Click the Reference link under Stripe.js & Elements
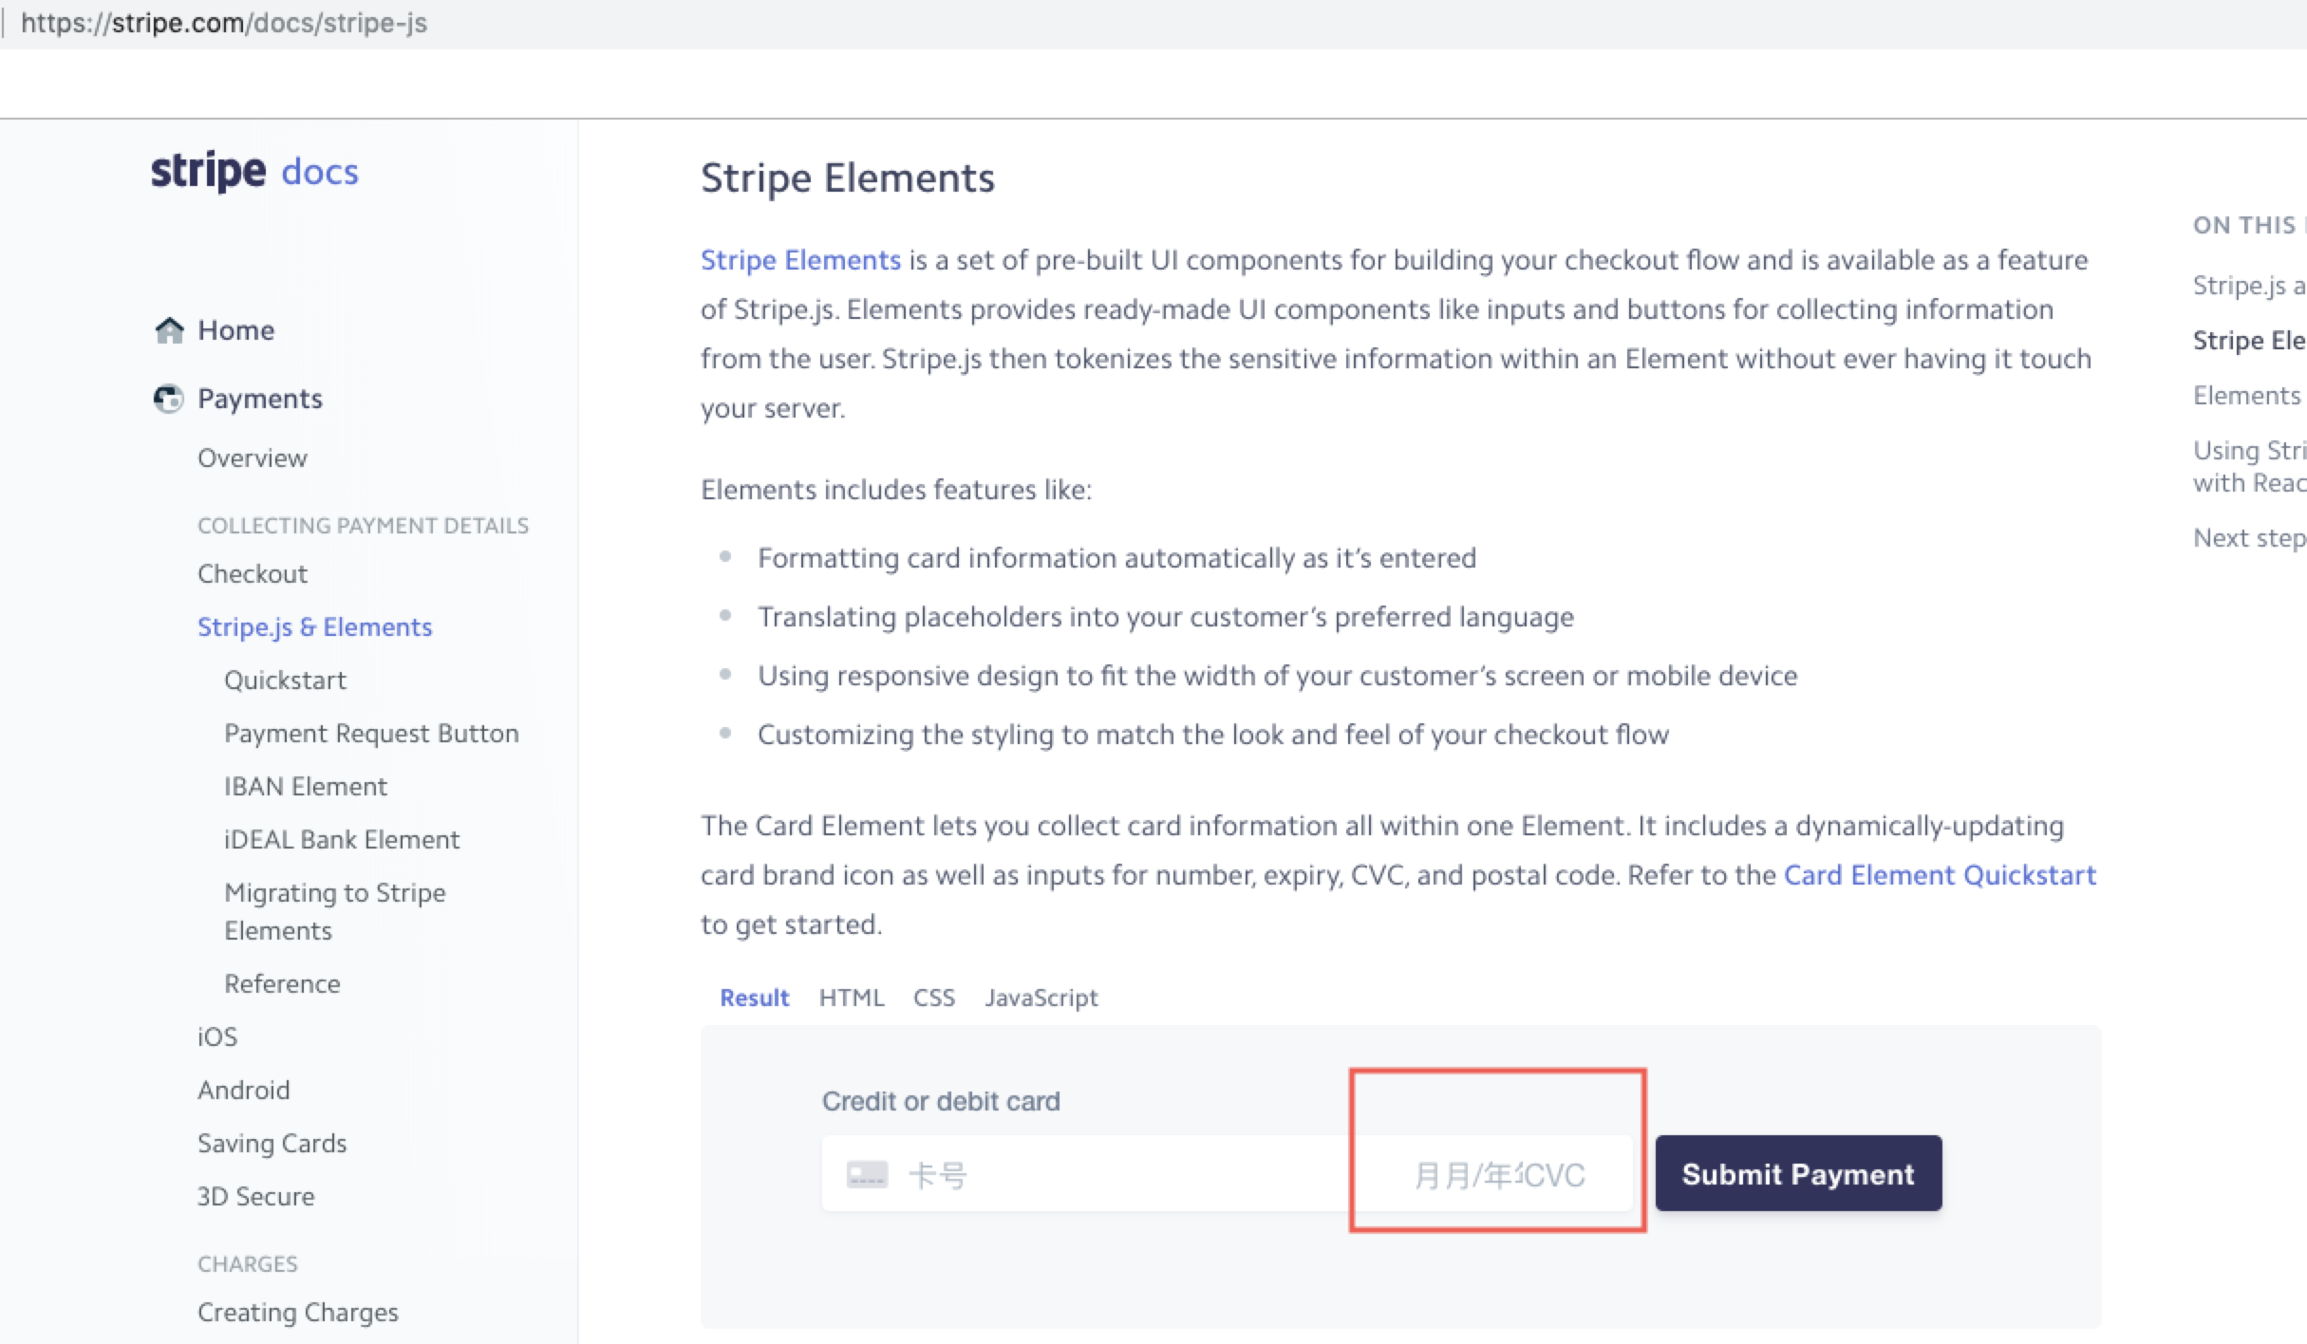The image size is (2307, 1344). tap(282, 983)
